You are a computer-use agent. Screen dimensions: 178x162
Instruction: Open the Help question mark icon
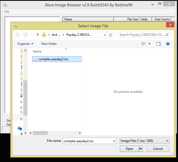168,44
